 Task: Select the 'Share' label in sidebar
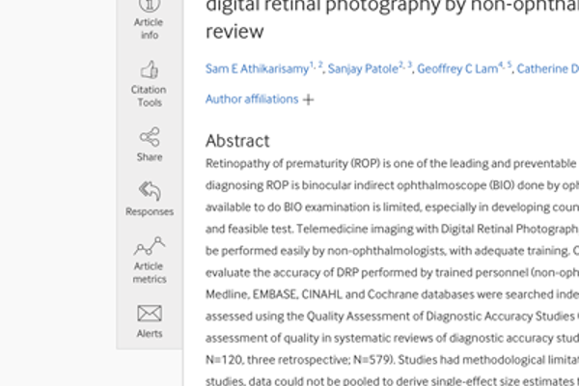pyautogui.click(x=149, y=157)
